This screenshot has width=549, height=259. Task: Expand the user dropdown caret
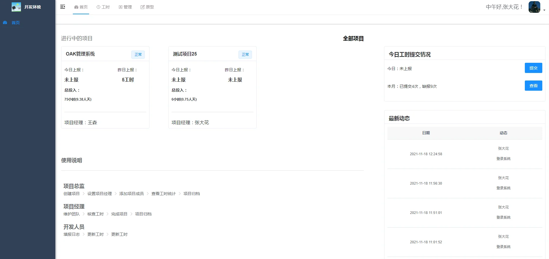point(544,10)
